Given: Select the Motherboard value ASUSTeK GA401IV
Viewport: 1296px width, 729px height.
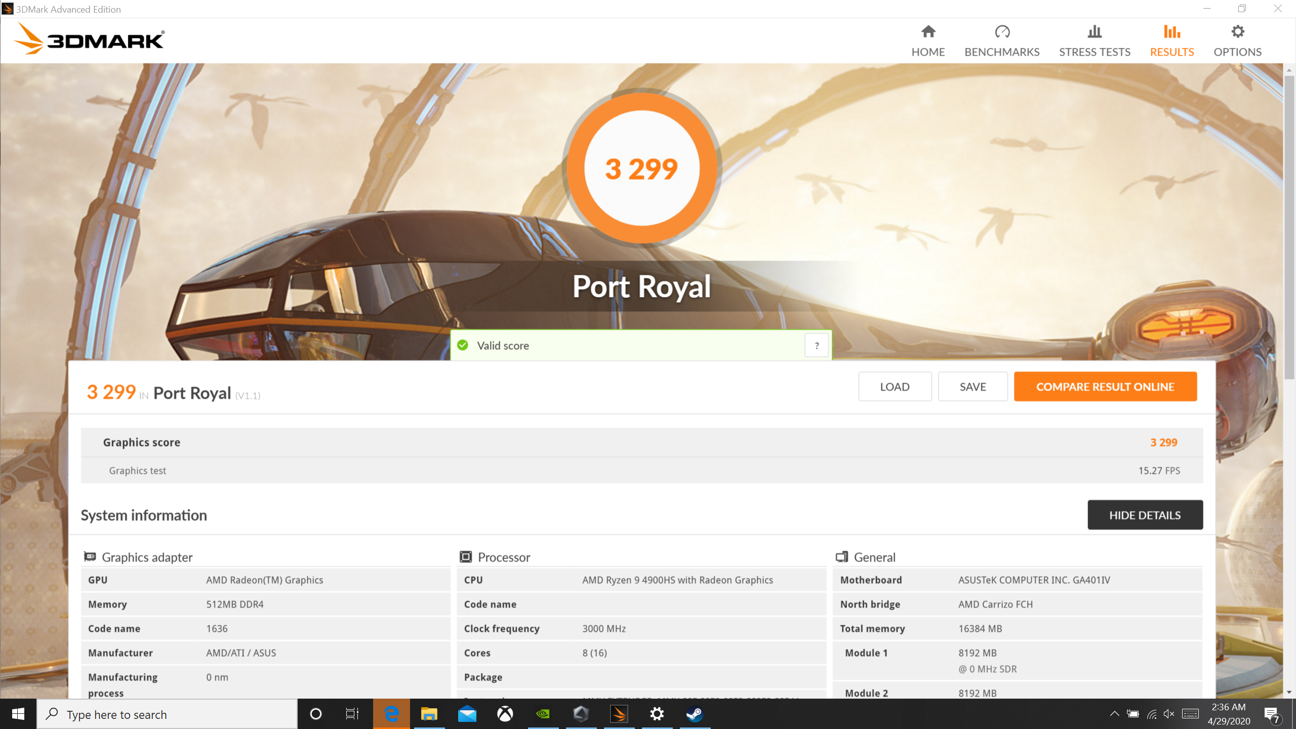Looking at the screenshot, I should [1034, 580].
